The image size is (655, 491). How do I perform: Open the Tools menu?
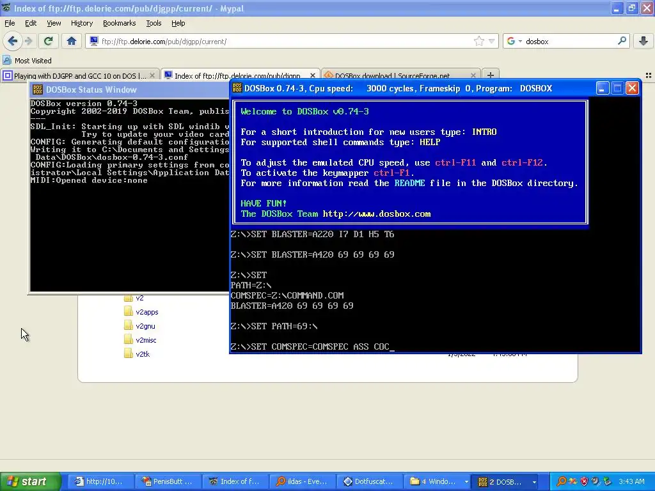click(x=154, y=23)
